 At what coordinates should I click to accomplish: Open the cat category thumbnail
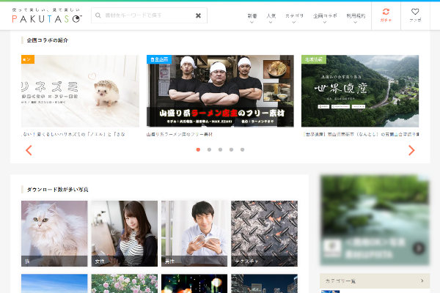(54, 233)
